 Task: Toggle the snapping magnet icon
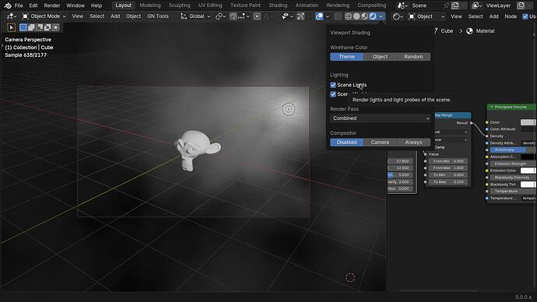point(233,16)
